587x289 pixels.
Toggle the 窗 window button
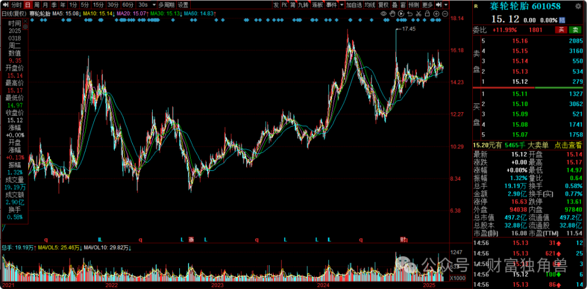(403, 4)
